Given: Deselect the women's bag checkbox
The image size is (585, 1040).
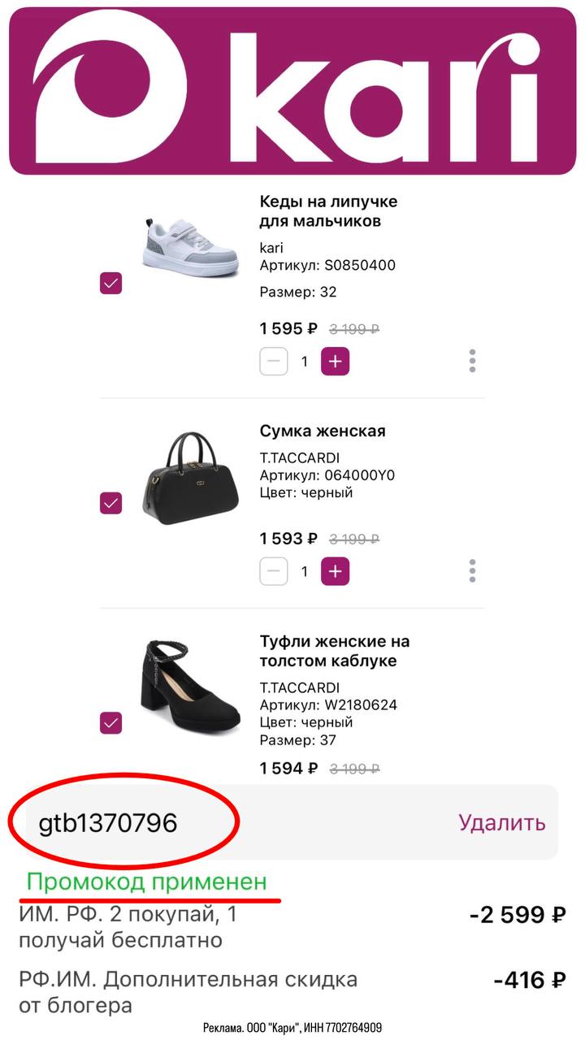Looking at the screenshot, I should tap(110, 503).
